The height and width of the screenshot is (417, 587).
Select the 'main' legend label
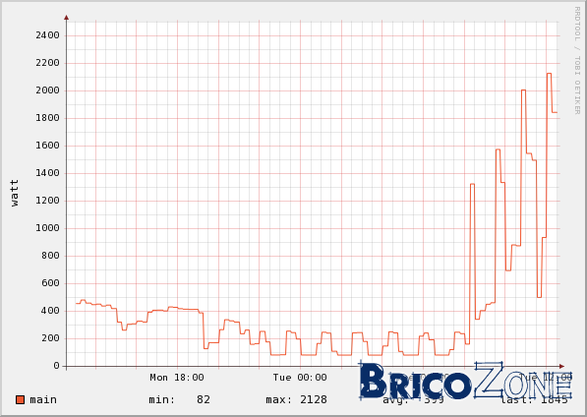[x=43, y=399]
